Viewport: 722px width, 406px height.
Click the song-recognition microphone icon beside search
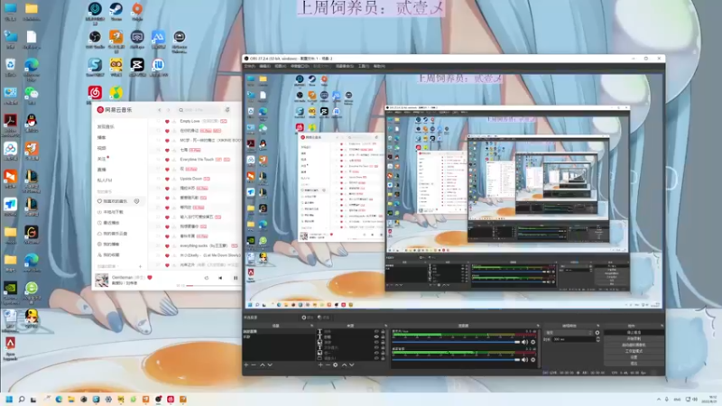pyautogui.click(x=227, y=109)
